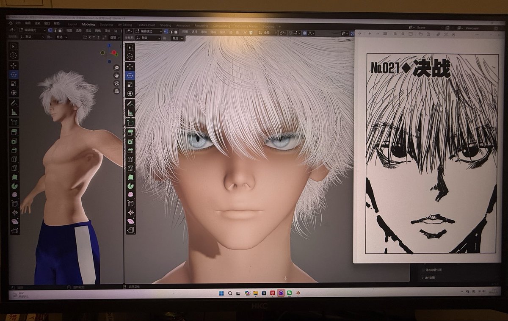Select the Add Cube tool in right viewport

[130, 123]
